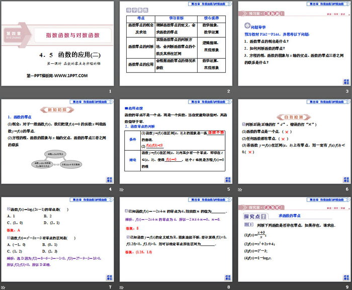352x290 pixels.
Task: Click the slide number 5 label
Action: (x=228, y=189)
